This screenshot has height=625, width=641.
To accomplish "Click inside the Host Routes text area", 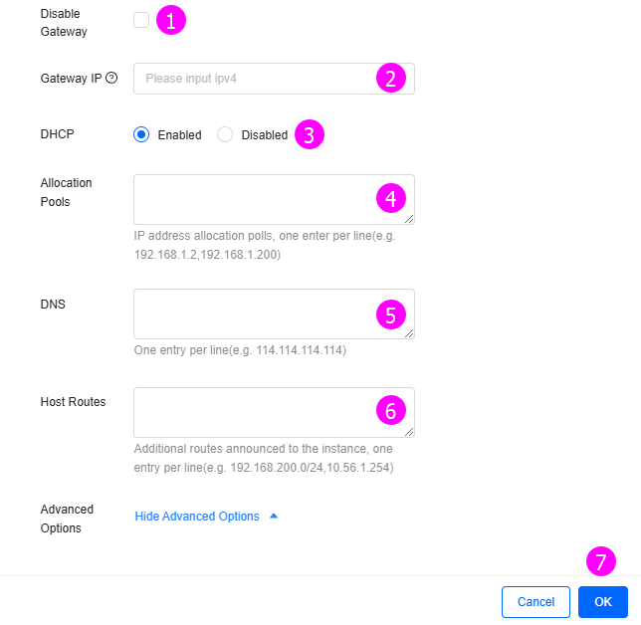I will tap(275, 412).
